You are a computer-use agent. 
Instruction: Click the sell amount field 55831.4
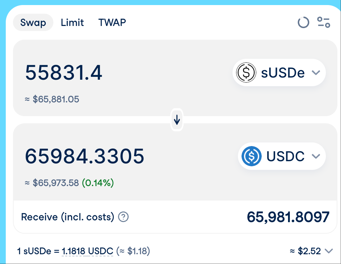pyautogui.click(x=64, y=72)
